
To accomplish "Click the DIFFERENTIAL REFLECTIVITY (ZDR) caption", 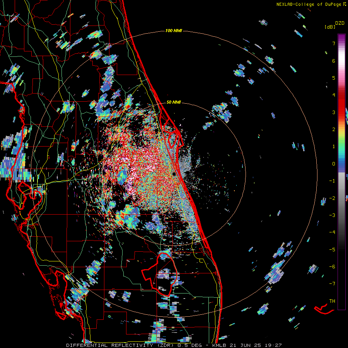I will click(x=121, y=345).
